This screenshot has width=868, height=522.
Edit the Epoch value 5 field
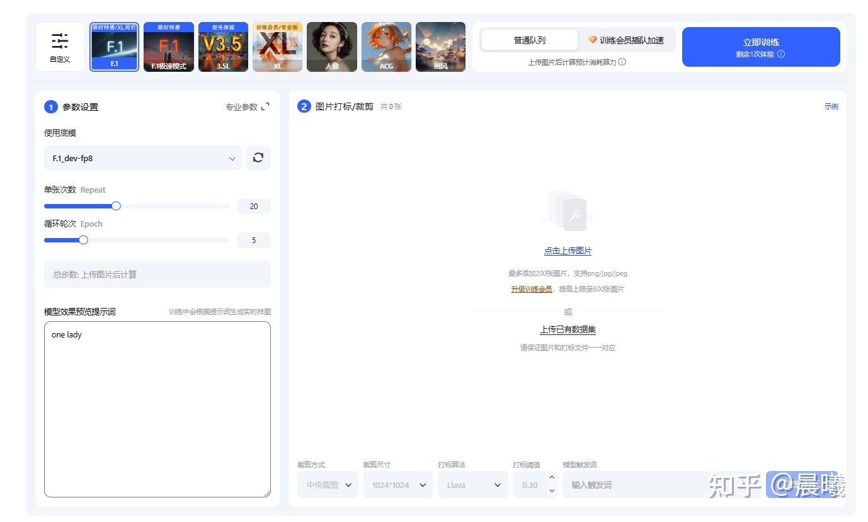point(254,240)
